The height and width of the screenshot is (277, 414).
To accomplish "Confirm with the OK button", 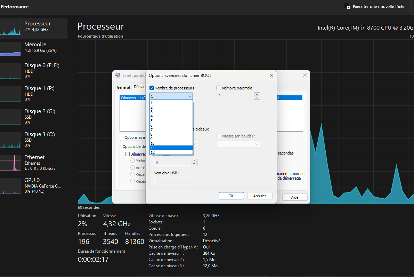I will 231,196.
